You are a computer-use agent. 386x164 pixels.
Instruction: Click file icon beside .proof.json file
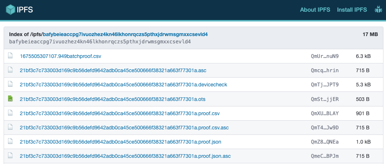[11, 141]
